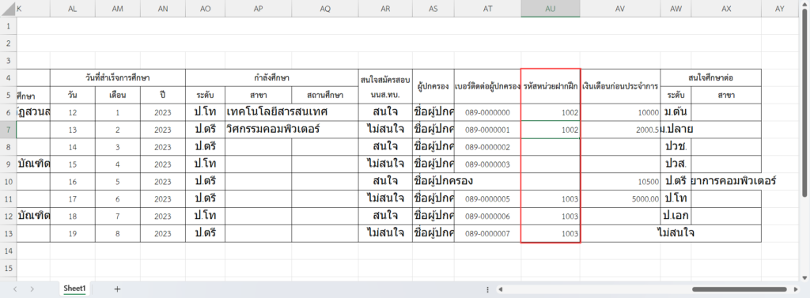Select column AP header
810x298 pixels.
[259, 8]
